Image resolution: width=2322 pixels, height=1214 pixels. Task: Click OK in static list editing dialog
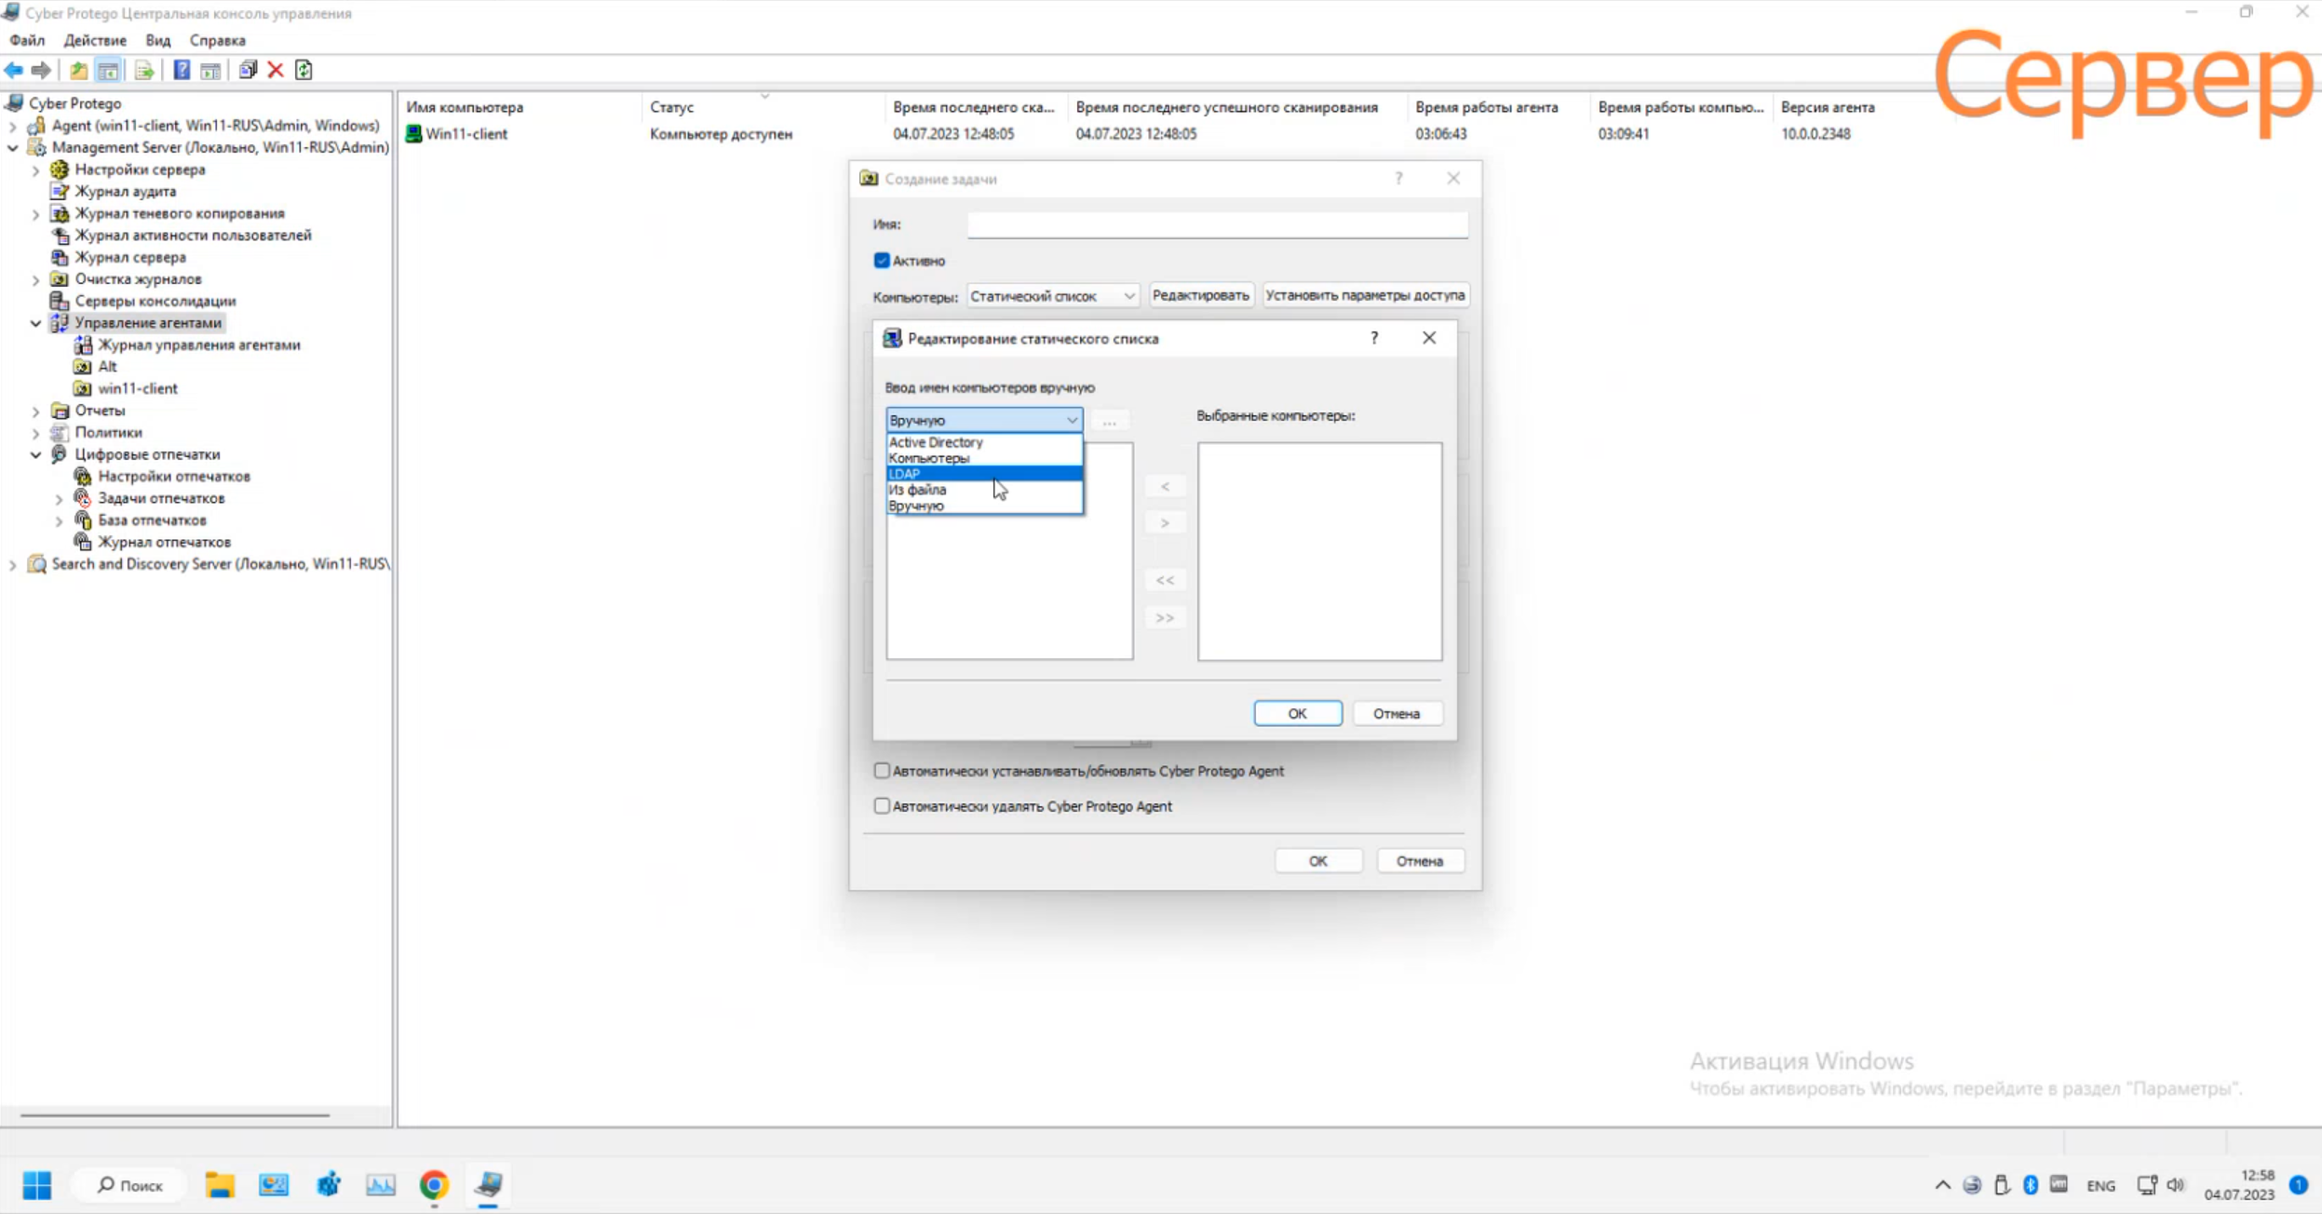point(1297,713)
